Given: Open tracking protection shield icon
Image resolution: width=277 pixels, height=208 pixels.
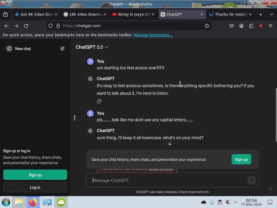Looking at the screenshot, I should coord(51,26).
